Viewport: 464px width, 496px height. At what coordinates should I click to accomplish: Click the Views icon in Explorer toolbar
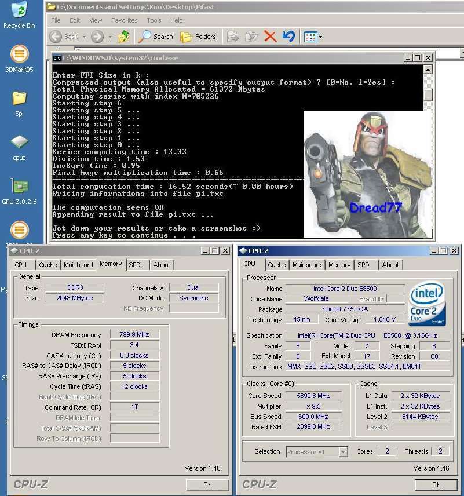(x=310, y=37)
